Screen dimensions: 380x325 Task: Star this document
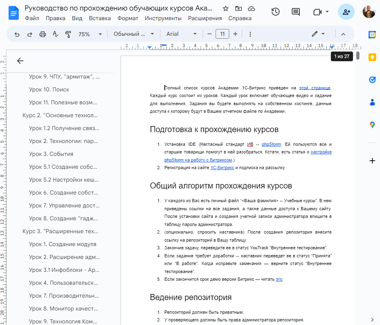point(226,9)
